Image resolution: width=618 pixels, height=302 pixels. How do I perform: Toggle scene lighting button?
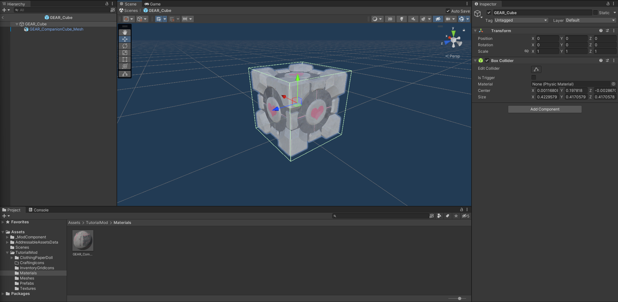pyautogui.click(x=401, y=19)
